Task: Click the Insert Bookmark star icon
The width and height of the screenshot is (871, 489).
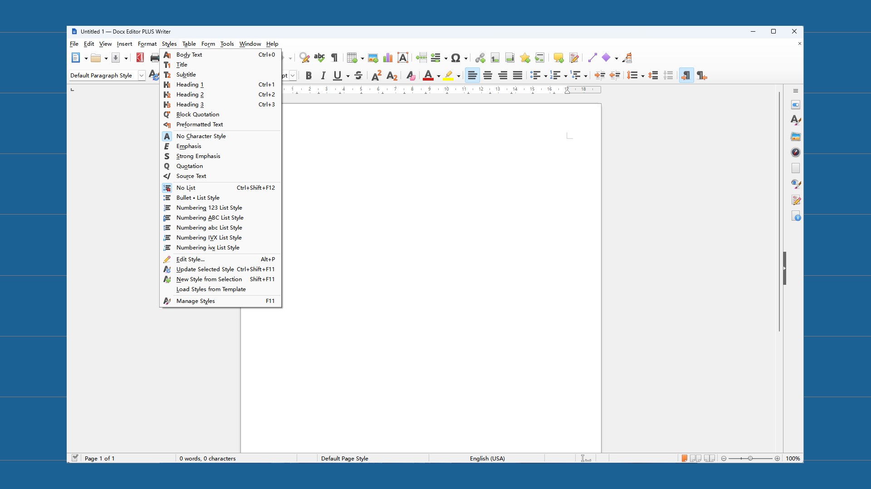Action: click(525, 58)
